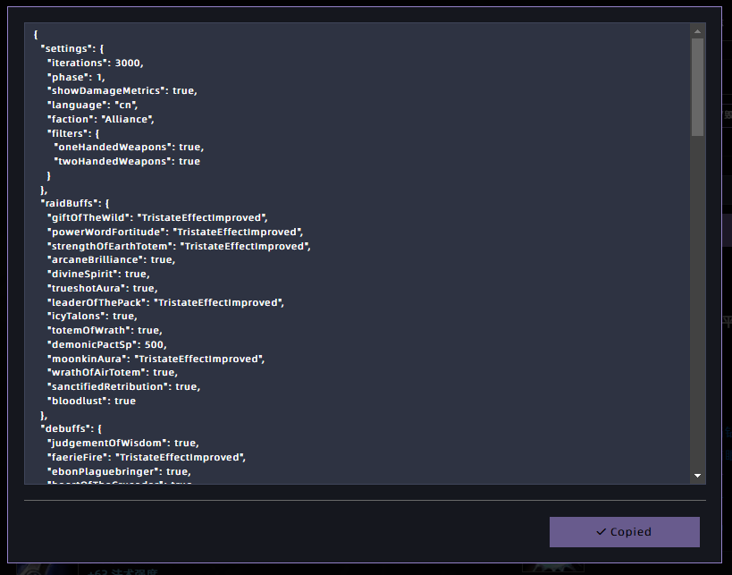
Task: Place cursor on the "iterations": 3000 line
Action: coord(95,63)
